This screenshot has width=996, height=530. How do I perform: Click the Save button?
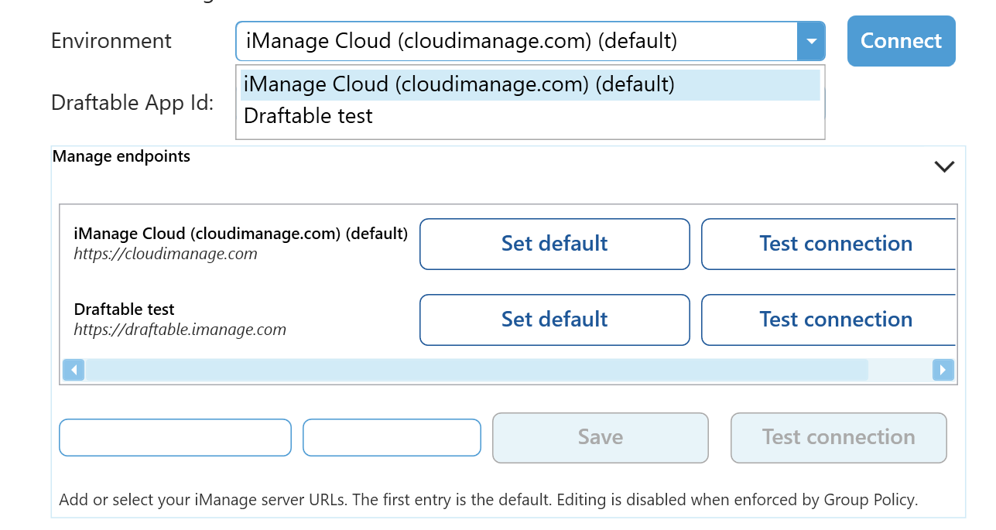[600, 437]
